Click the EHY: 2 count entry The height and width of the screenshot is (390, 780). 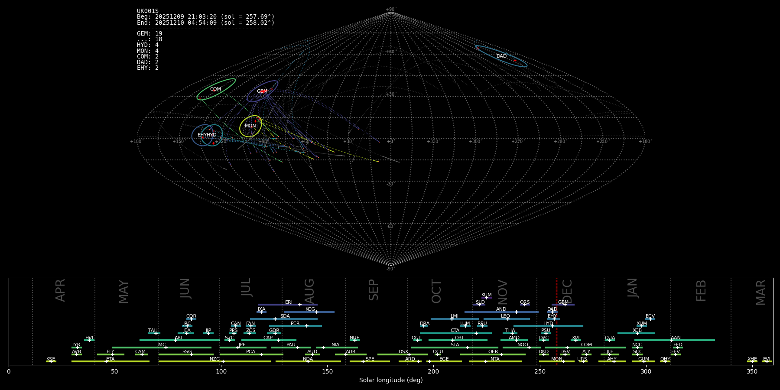pyautogui.click(x=148, y=68)
